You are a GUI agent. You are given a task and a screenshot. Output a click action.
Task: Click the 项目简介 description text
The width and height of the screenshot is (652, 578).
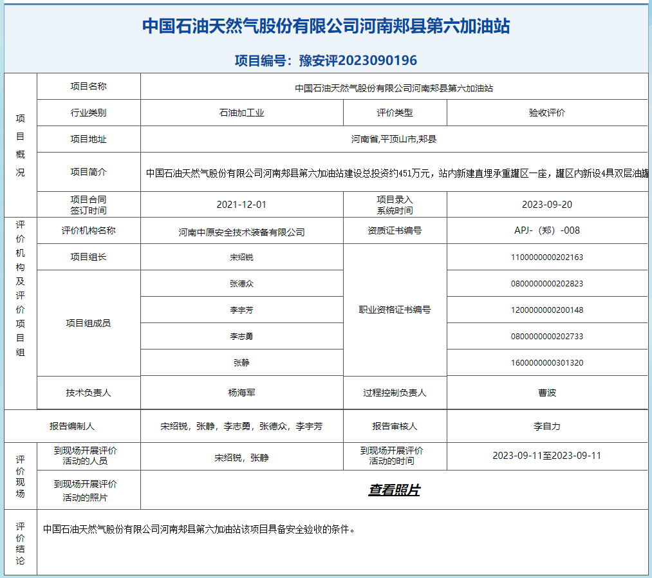pyautogui.click(x=397, y=173)
